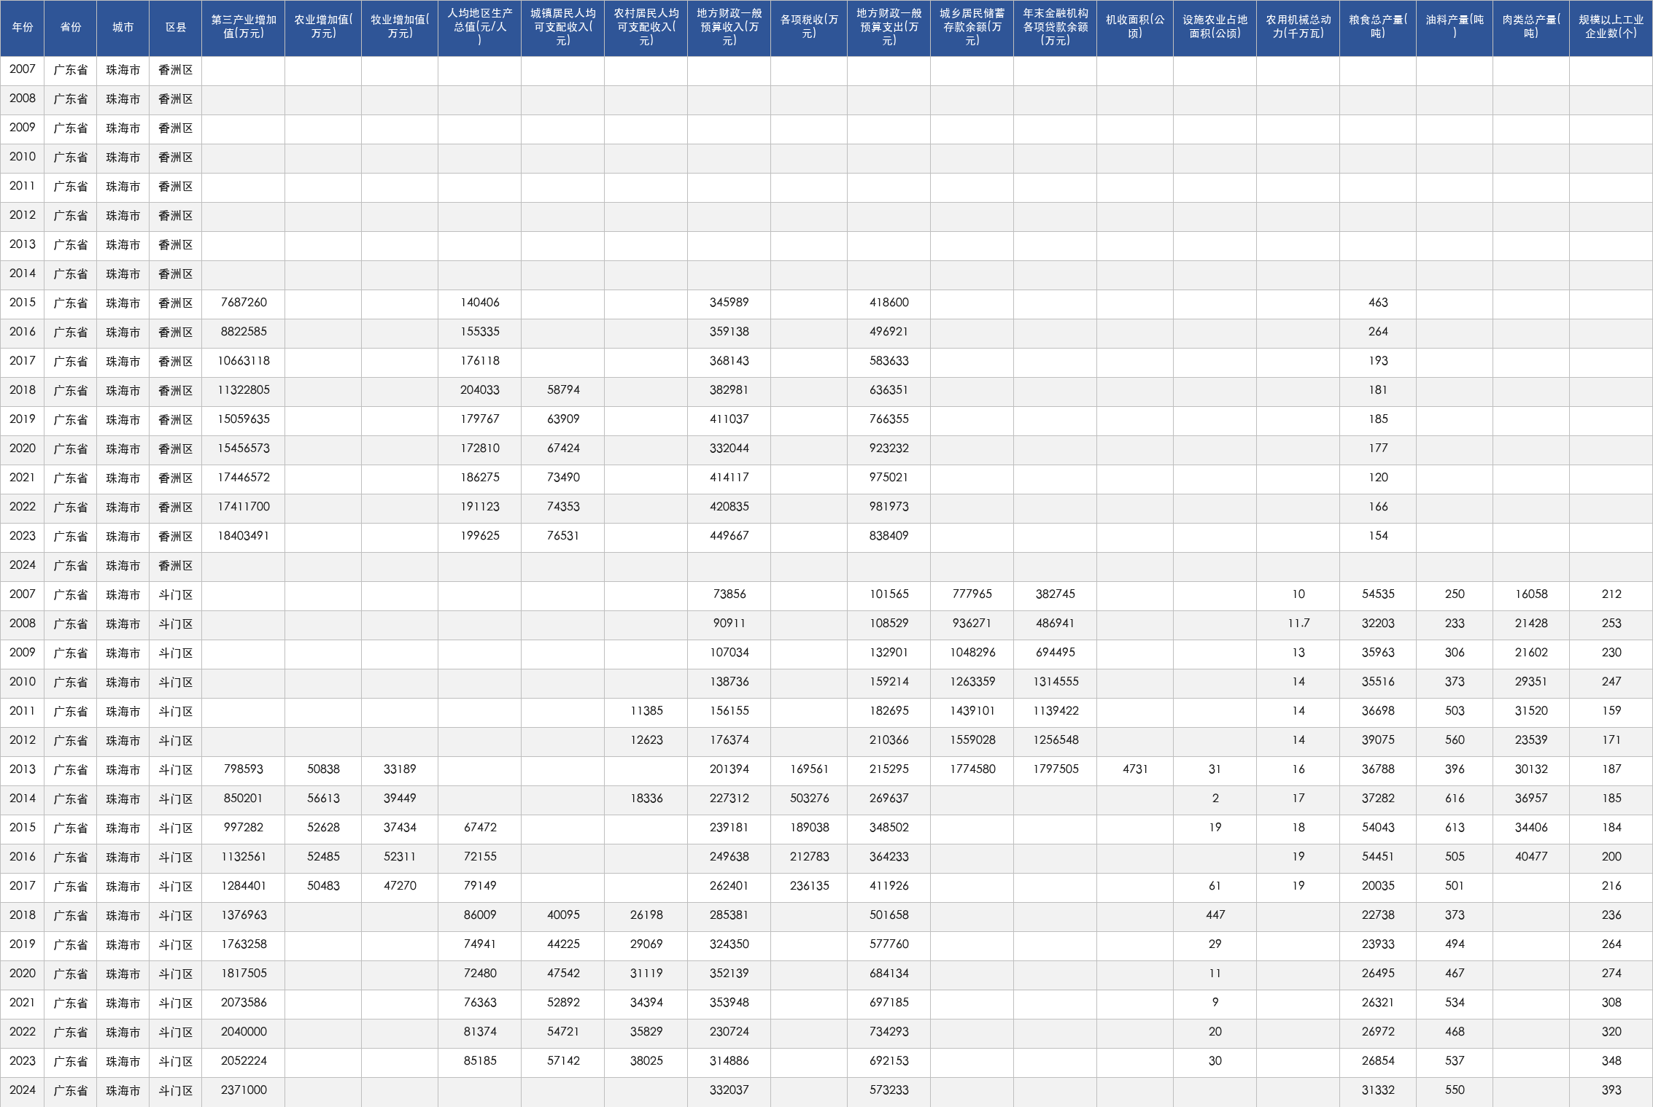The height and width of the screenshot is (1107, 1653).
Task: Click cell with value 7687260
Action: 244,303
